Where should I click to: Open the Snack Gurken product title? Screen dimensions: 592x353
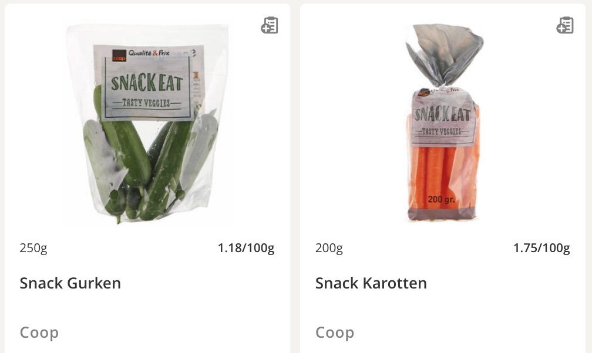[70, 283]
